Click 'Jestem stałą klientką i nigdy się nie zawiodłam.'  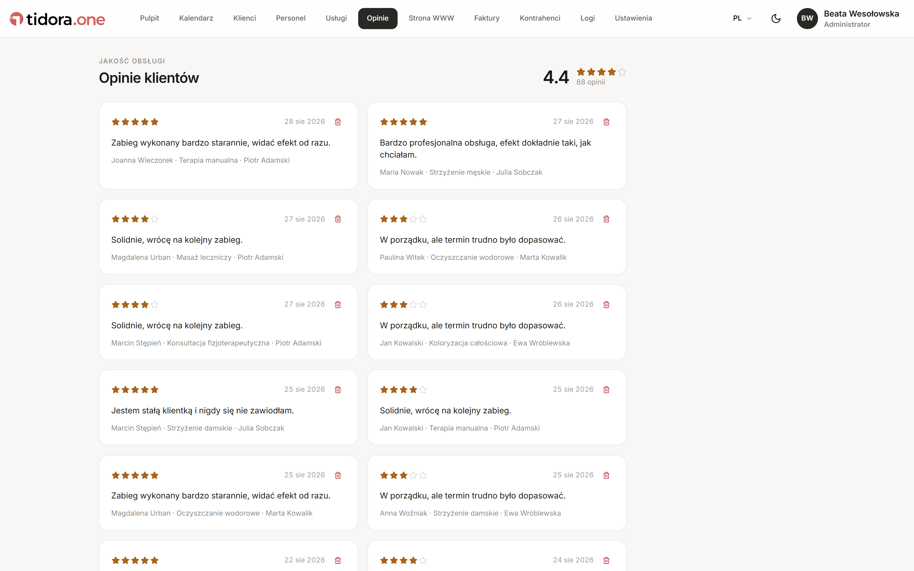point(203,411)
